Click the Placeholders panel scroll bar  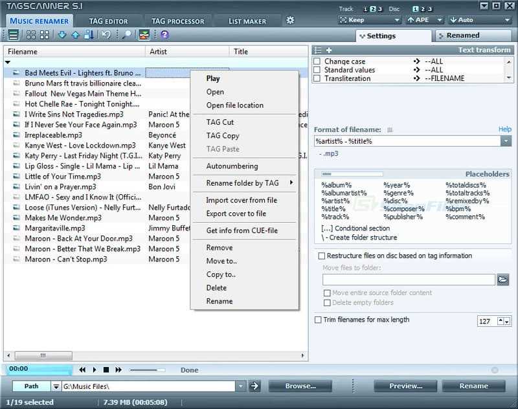[352, 174]
